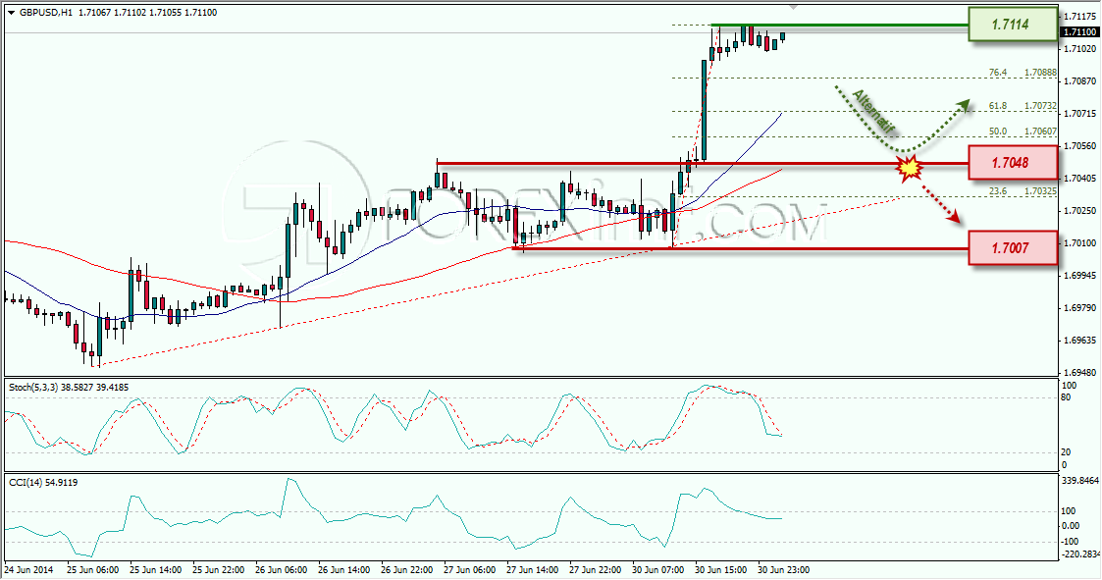The height and width of the screenshot is (580, 1102).
Task: Click CCI scale maximum 339.8464
Action: (x=1080, y=481)
